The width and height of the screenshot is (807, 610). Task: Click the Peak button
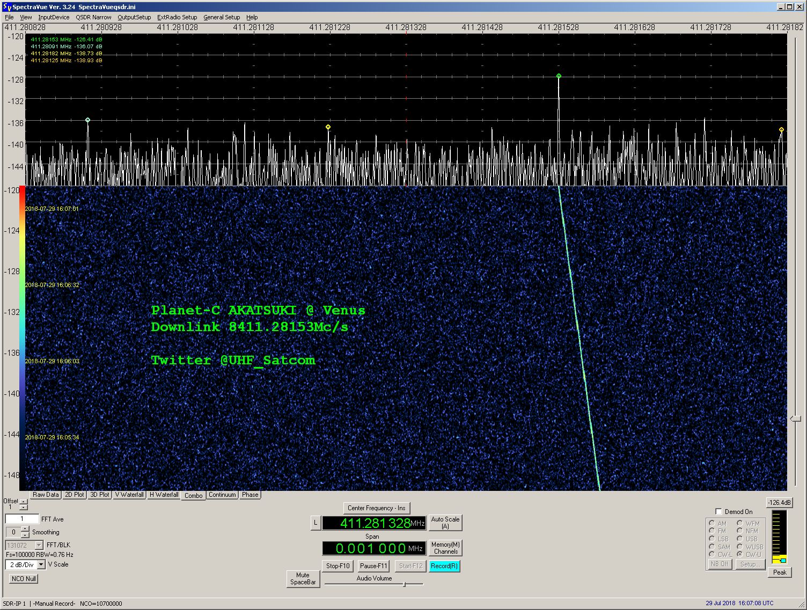click(x=780, y=572)
